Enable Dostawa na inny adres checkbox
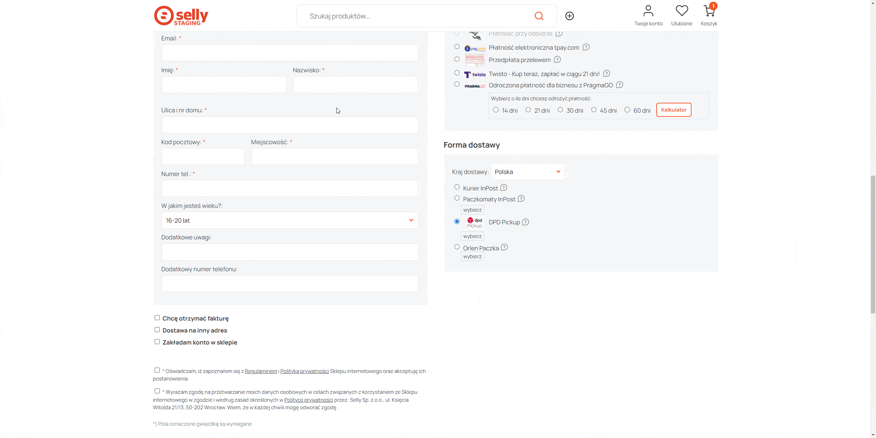Image resolution: width=876 pixels, height=438 pixels. point(157,330)
